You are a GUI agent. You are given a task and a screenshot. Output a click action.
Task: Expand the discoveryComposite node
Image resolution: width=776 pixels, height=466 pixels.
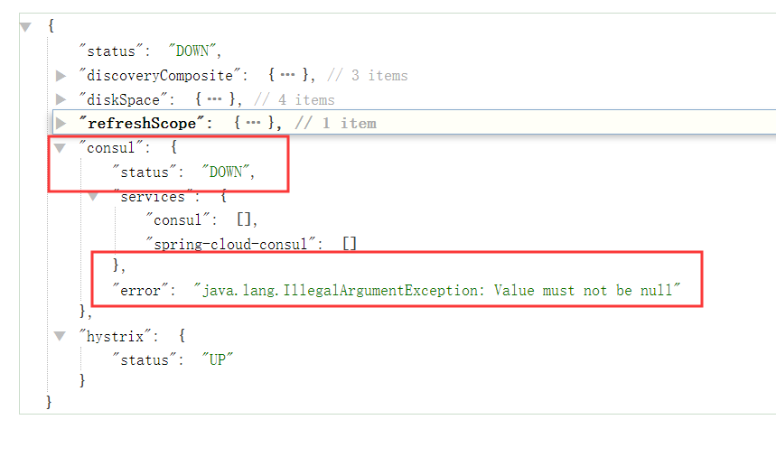click(61, 76)
